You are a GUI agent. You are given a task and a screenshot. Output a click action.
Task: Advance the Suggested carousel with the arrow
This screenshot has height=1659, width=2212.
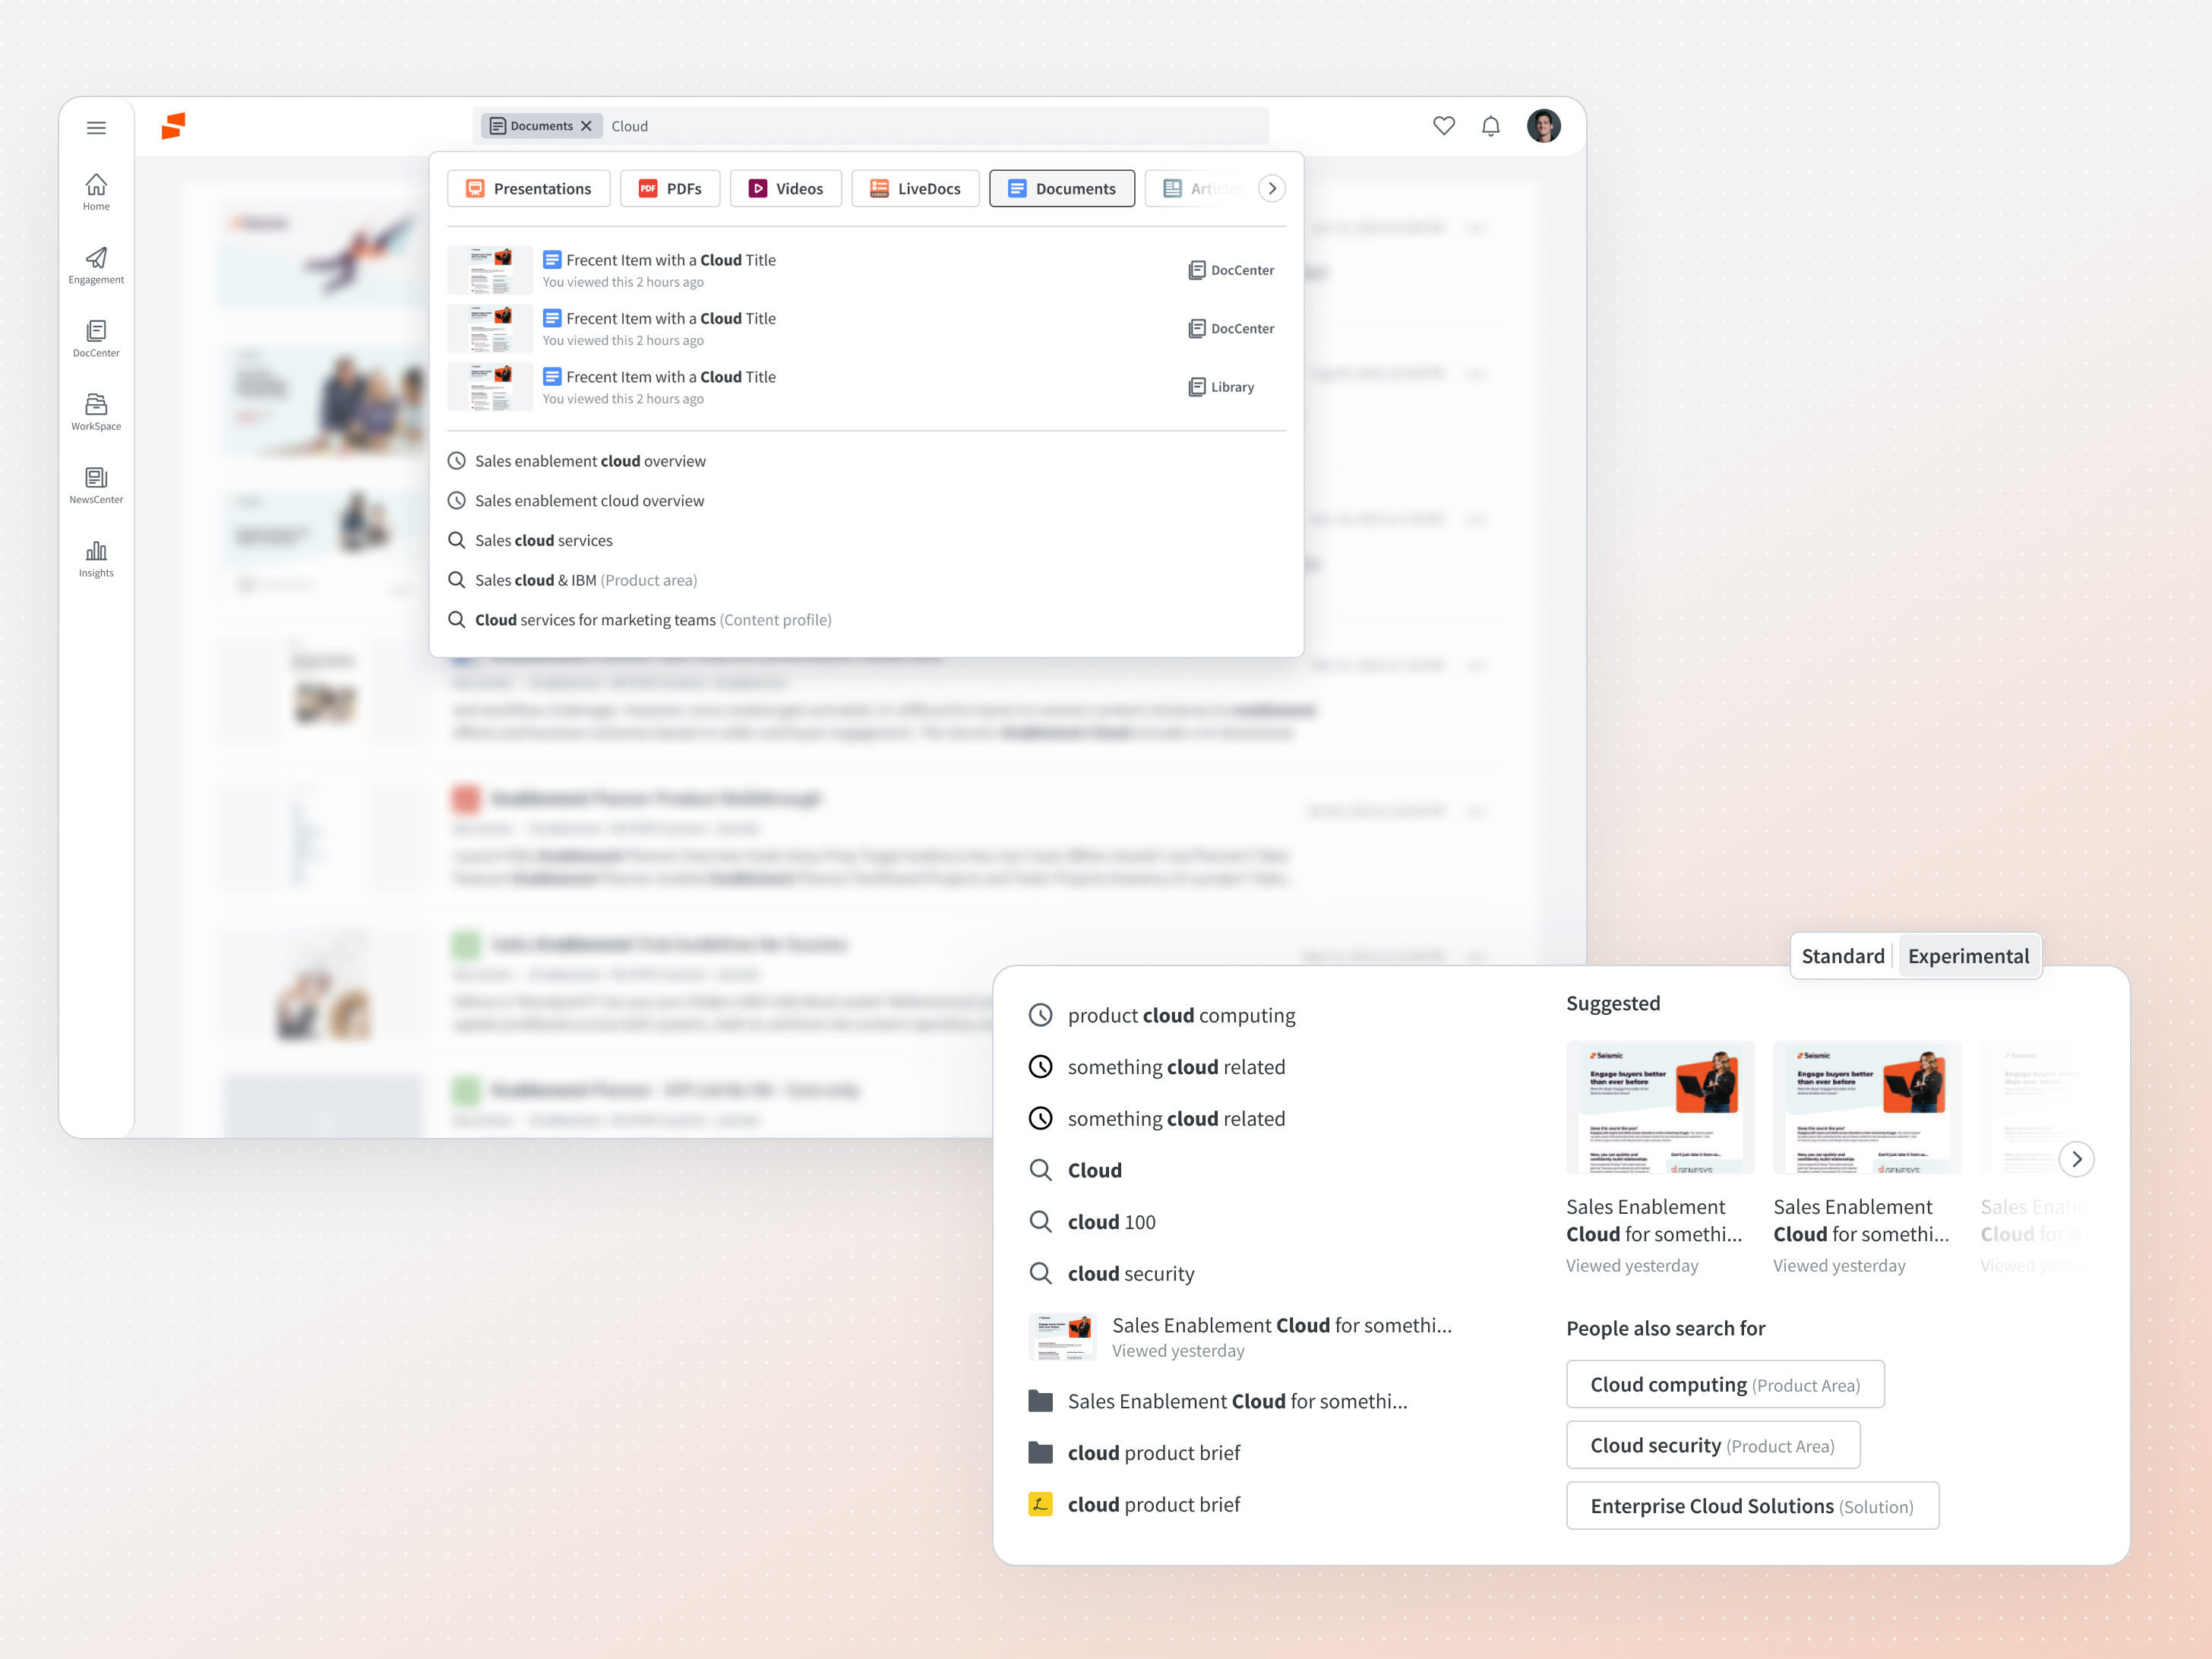click(2077, 1159)
